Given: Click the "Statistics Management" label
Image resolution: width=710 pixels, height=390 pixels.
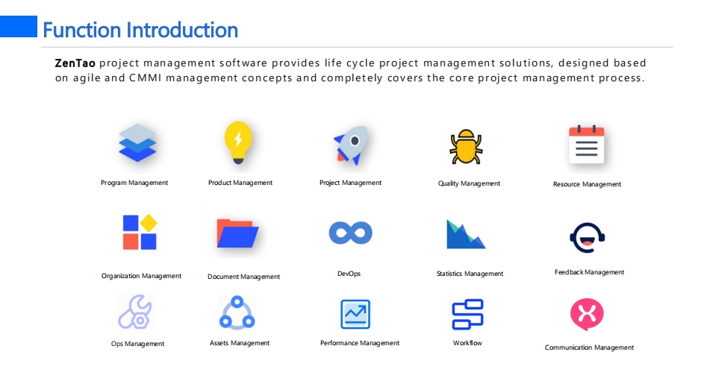Looking at the screenshot, I should (470, 274).
